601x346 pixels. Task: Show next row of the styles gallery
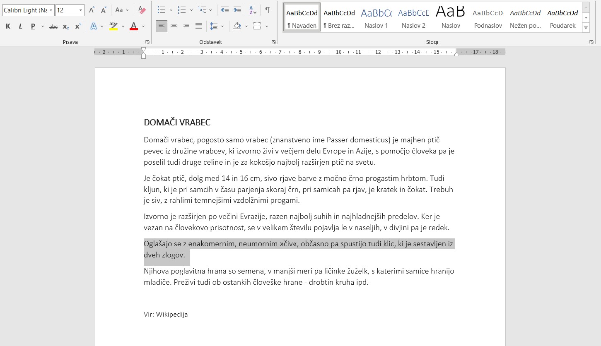pyautogui.click(x=586, y=18)
